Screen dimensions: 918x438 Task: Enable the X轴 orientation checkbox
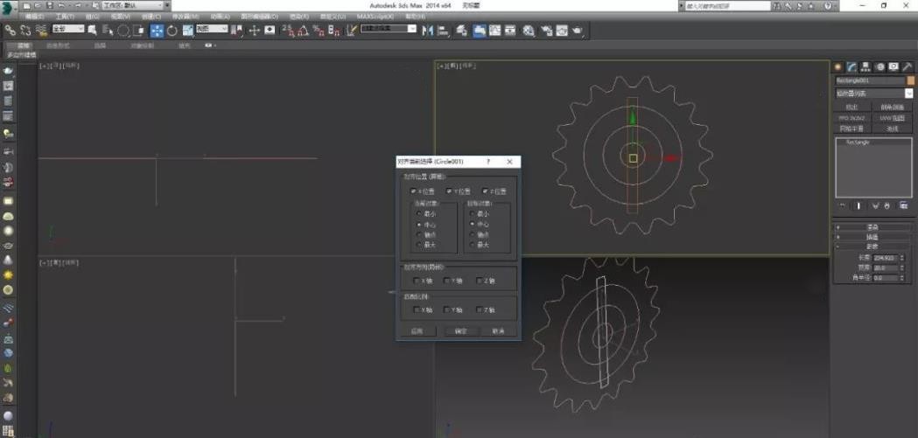[x=417, y=281]
